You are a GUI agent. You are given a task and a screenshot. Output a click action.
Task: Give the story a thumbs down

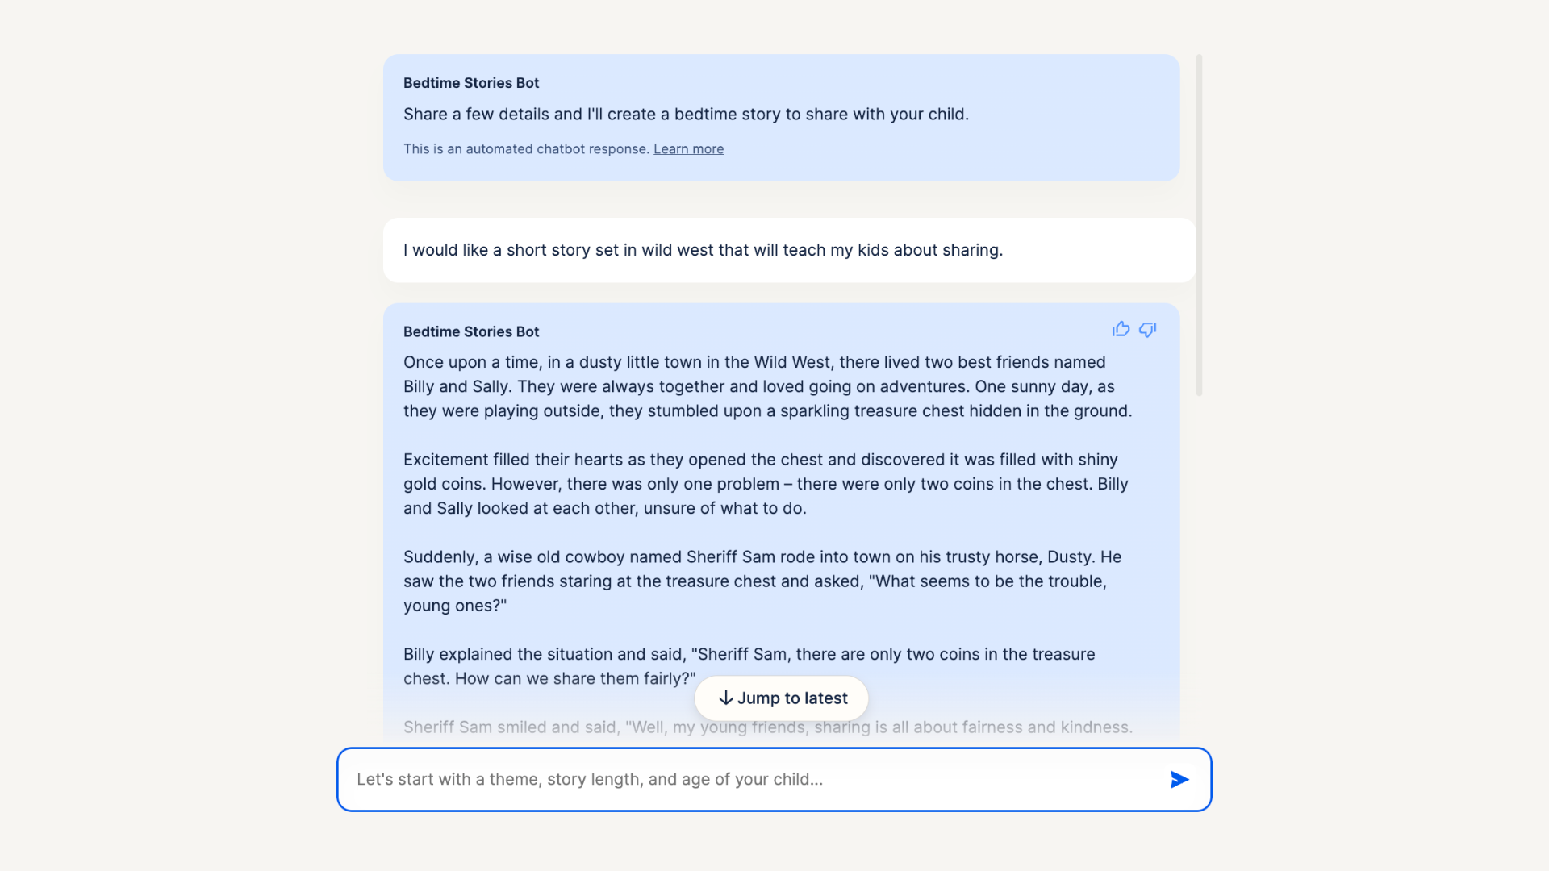(x=1147, y=329)
